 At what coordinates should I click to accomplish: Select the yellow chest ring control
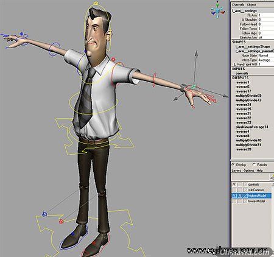tap(94, 104)
